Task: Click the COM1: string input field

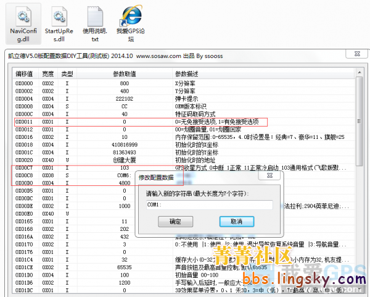Action: point(209,204)
